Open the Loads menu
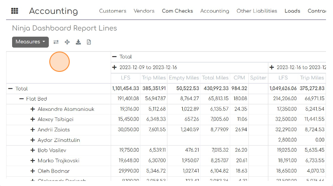Image resolution: width=333 pixels, height=186 pixels. pos(292,11)
